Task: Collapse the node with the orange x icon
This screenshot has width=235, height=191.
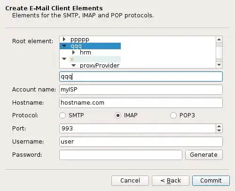Action: [x=64, y=59]
